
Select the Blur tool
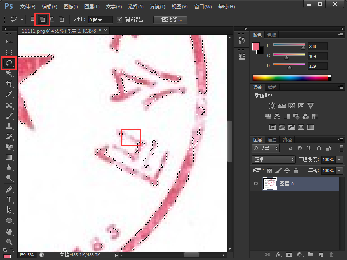(x=9, y=168)
